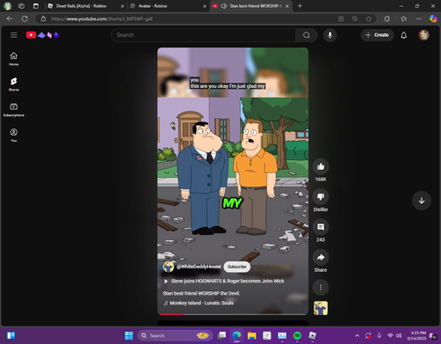Go to Home in the sidebar

pyautogui.click(x=13, y=59)
